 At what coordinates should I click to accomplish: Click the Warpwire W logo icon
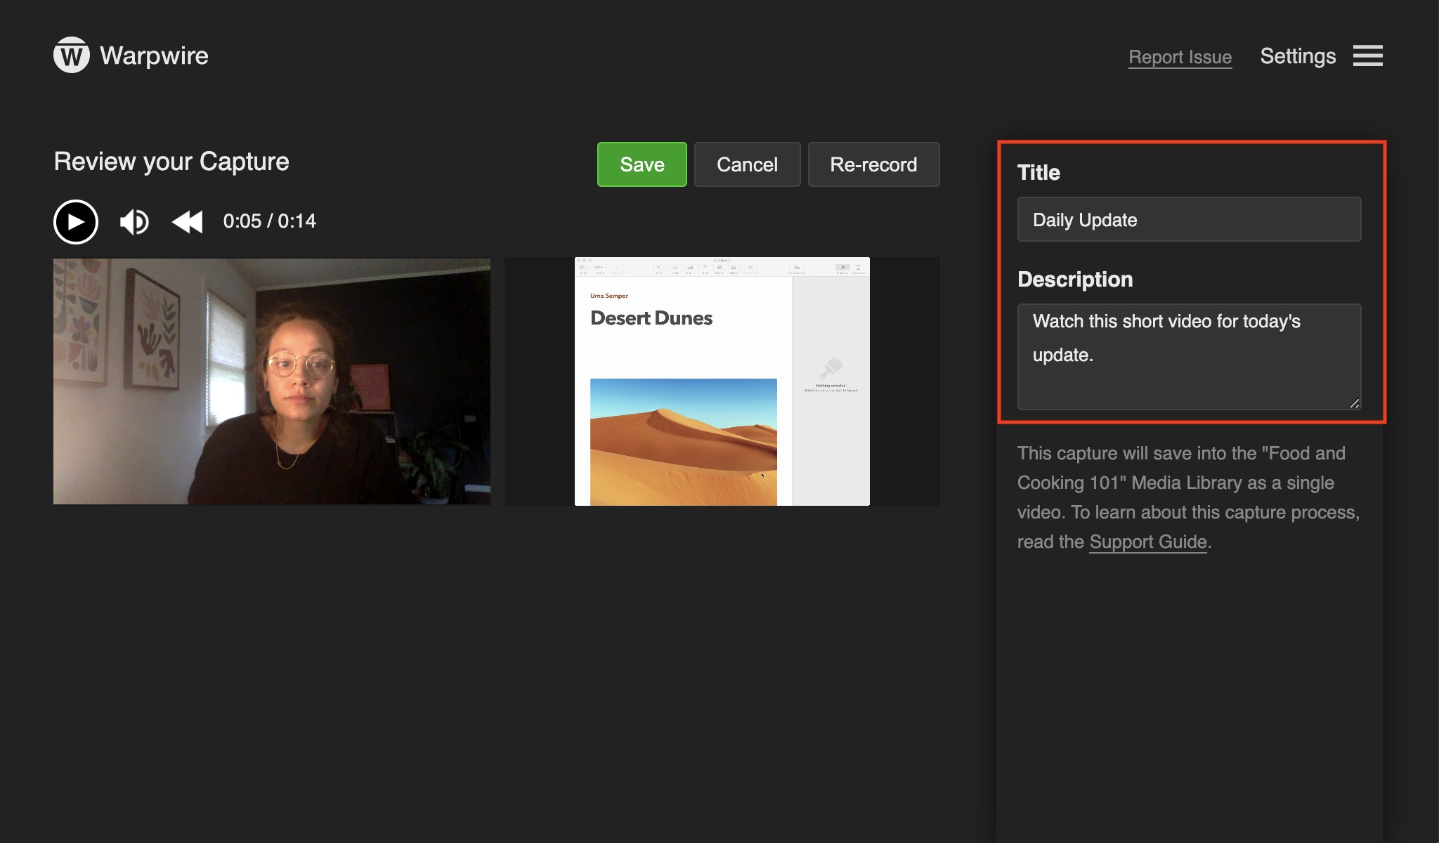point(71,55)
